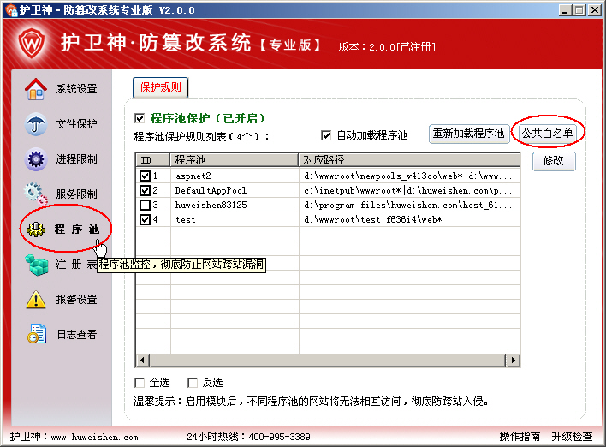Screen dimensions: 606x447
Task: Click path d:\wwwroot\test_f636i4\web*
Action: (373, 219)
